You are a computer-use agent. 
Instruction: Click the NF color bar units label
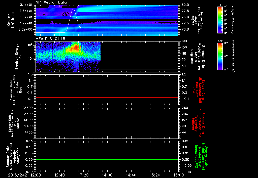232,20
